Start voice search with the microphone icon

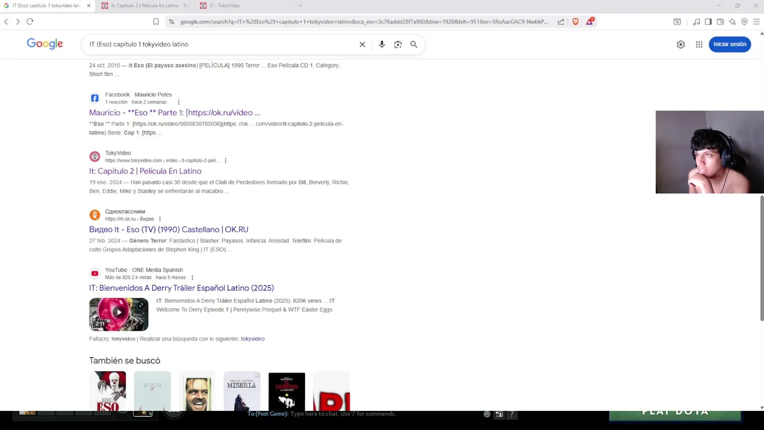pos(382,44)
